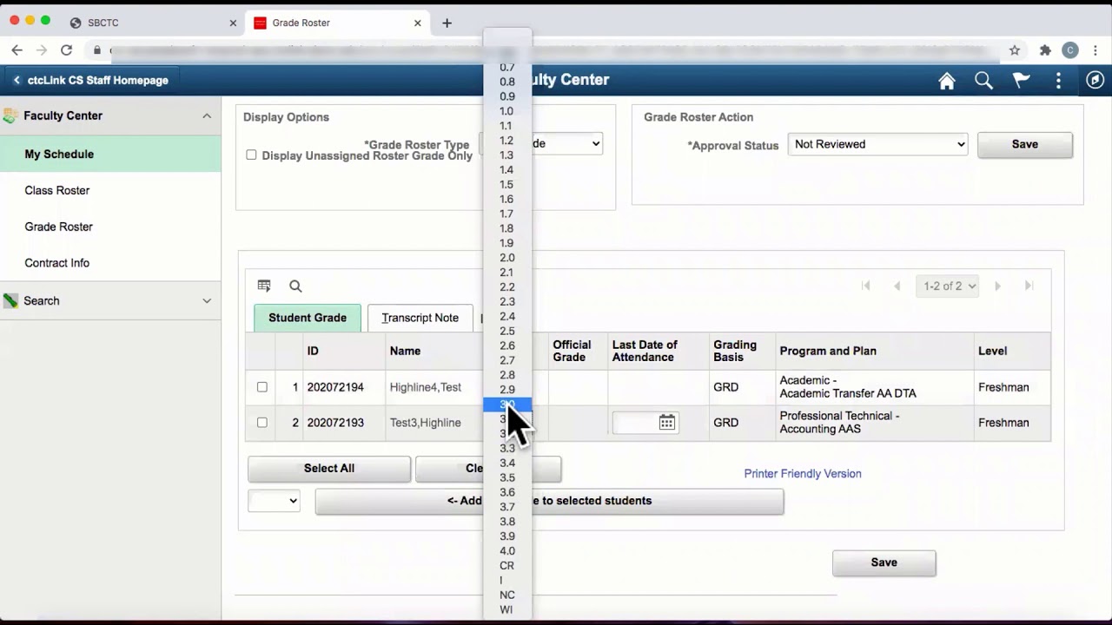Choose WI grade option
Viewport: 1112px width, 625px height.
507,610
